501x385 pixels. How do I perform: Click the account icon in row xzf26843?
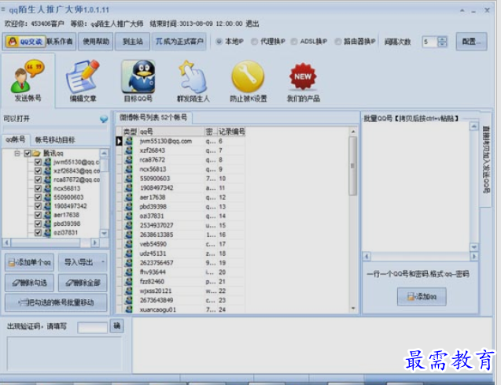pyautogui.click(x=129, y=150)
